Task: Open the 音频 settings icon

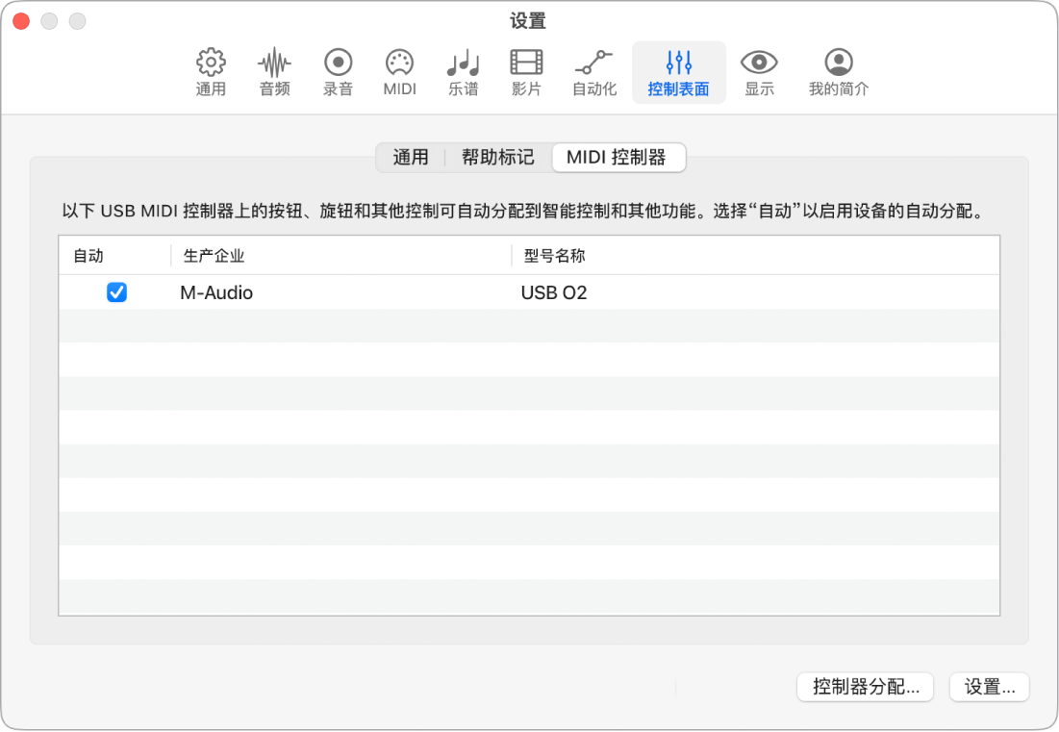Action: pyautogui.click(x=273, y=72)
